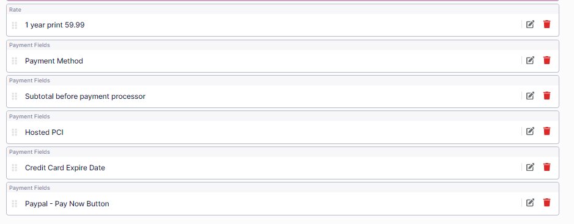Click drag handle beside Hosted PCI
Viewport: 574px width, 224px height.
point(15,132)
